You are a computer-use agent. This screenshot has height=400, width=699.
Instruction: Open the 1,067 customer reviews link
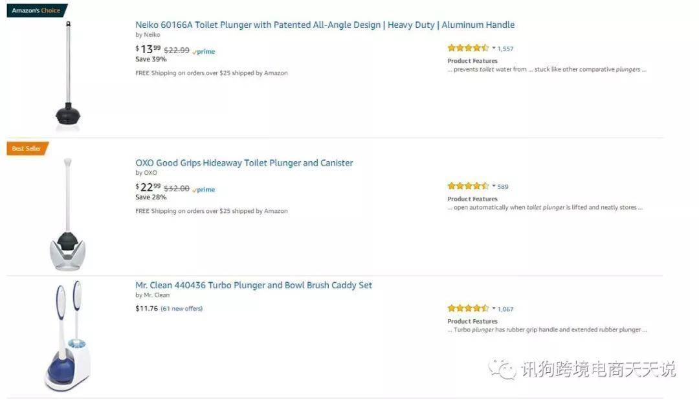505,309
